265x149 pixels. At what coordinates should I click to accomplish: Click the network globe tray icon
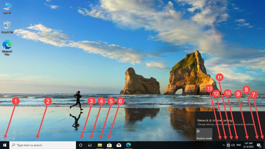228,145
